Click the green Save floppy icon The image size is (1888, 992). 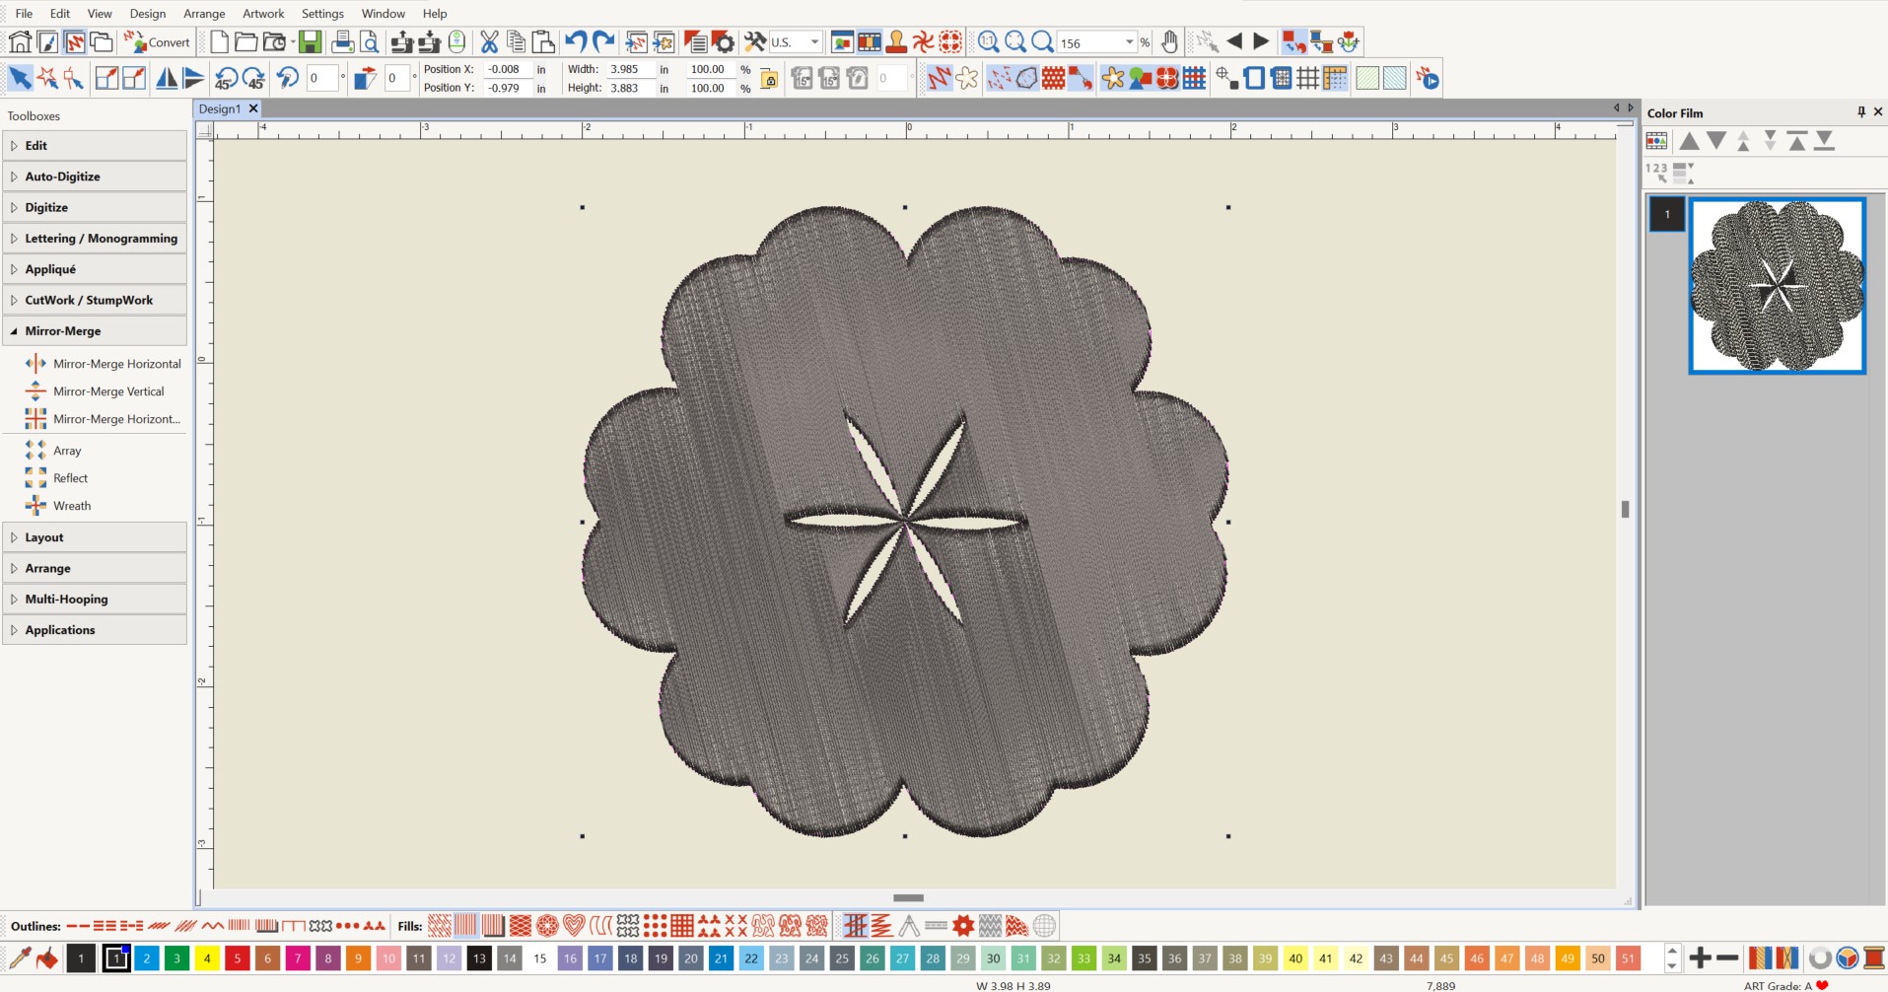[x=310, y=41]
